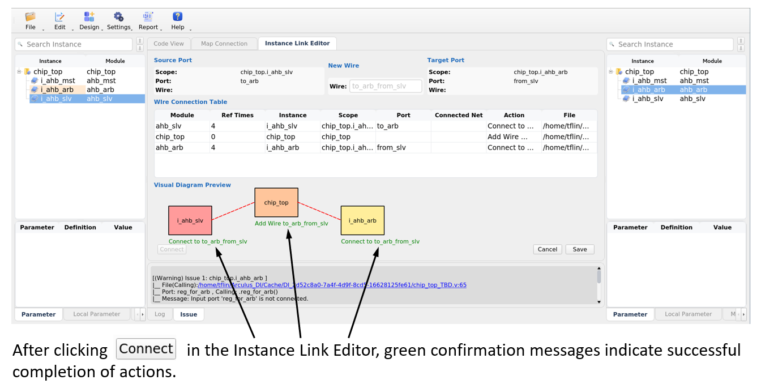The width and height of the screenshot is (761, 388).
Task: Collapse chip_top in the right instance tree
Action: [610, 71]
